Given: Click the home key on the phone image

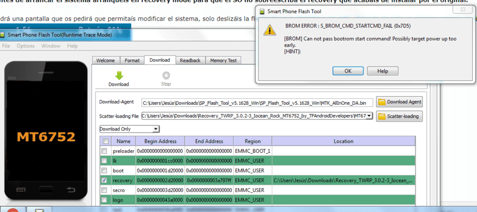Looking at the screenshot, I should tap(46, 190).
